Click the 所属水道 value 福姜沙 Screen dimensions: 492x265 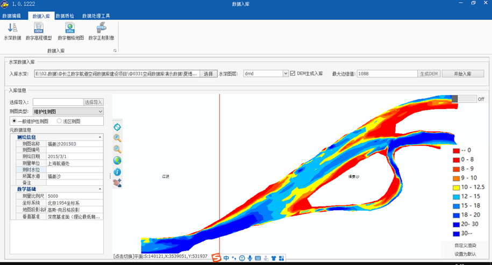75,176
